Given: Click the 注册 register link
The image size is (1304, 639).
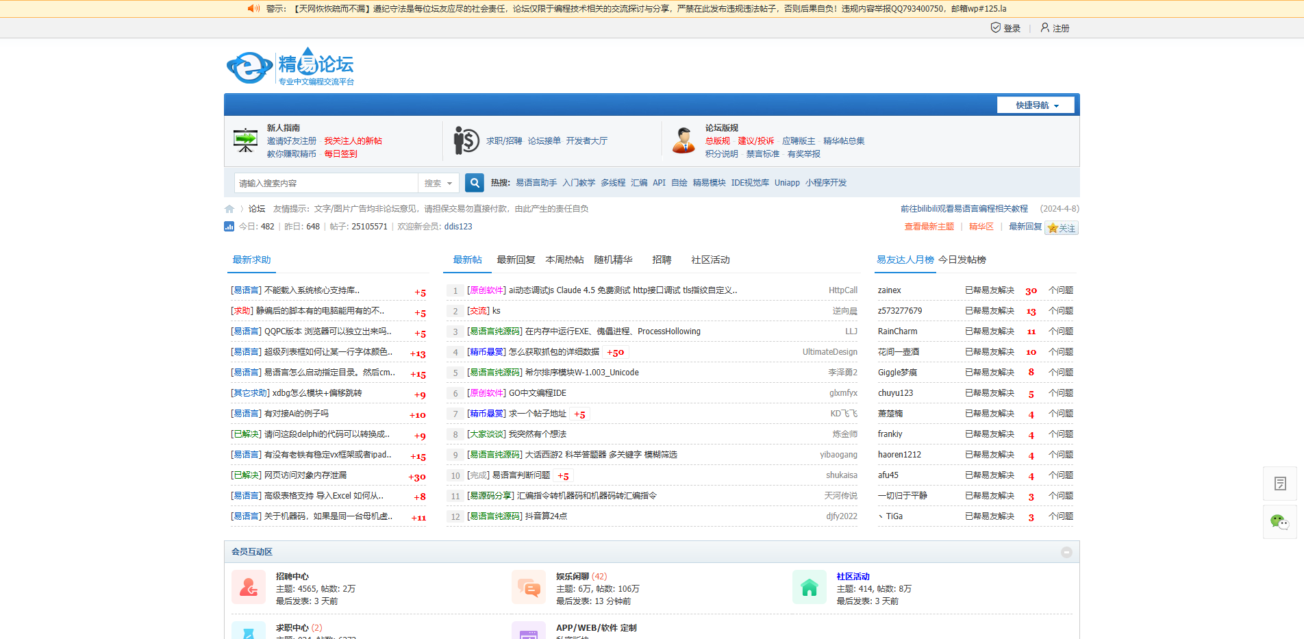Looking at the screenshot, I should [1060, 28].
